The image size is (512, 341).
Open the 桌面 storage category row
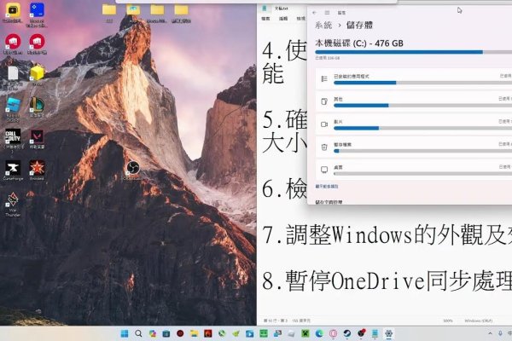pyautogui.click(x=414, y=170)
